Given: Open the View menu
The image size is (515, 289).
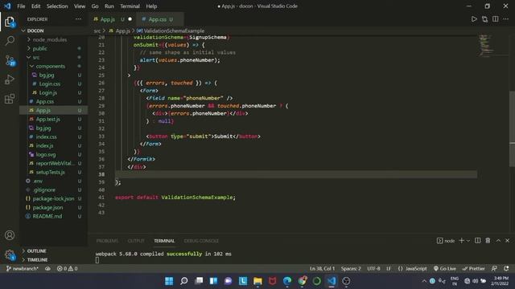Looking at the screenshot, I should [x=80, y=6].
